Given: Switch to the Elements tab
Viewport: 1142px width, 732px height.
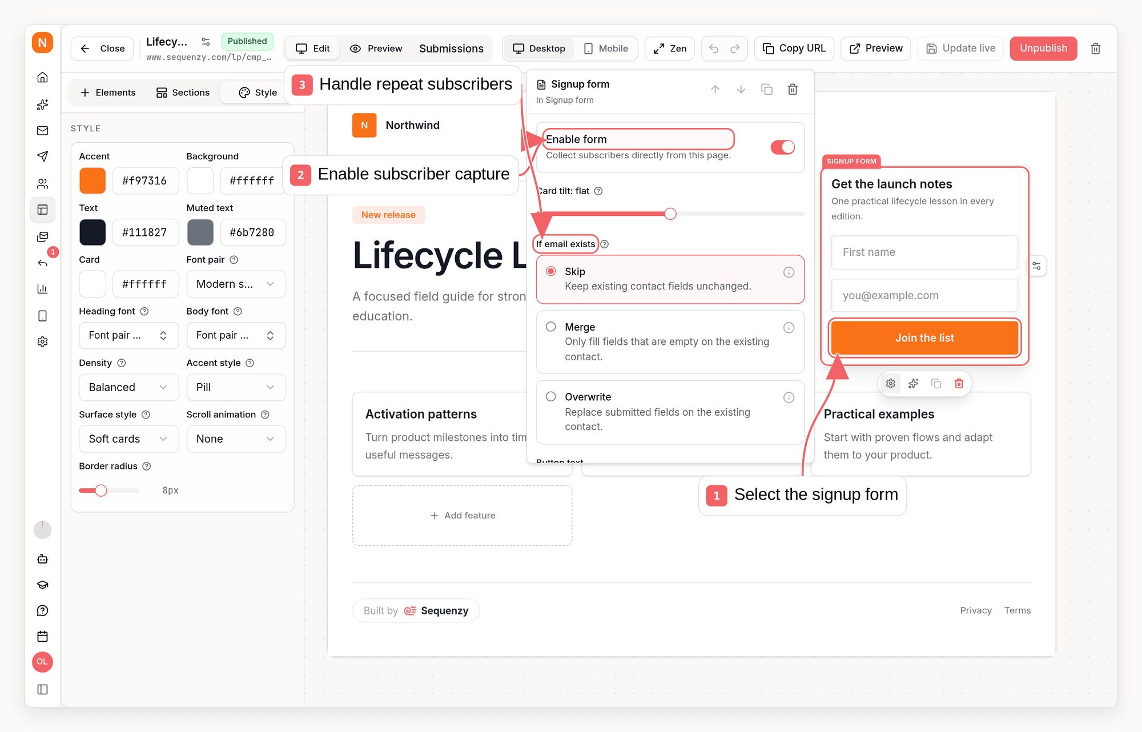Looking at the screenshot, I should click(108, 92).
